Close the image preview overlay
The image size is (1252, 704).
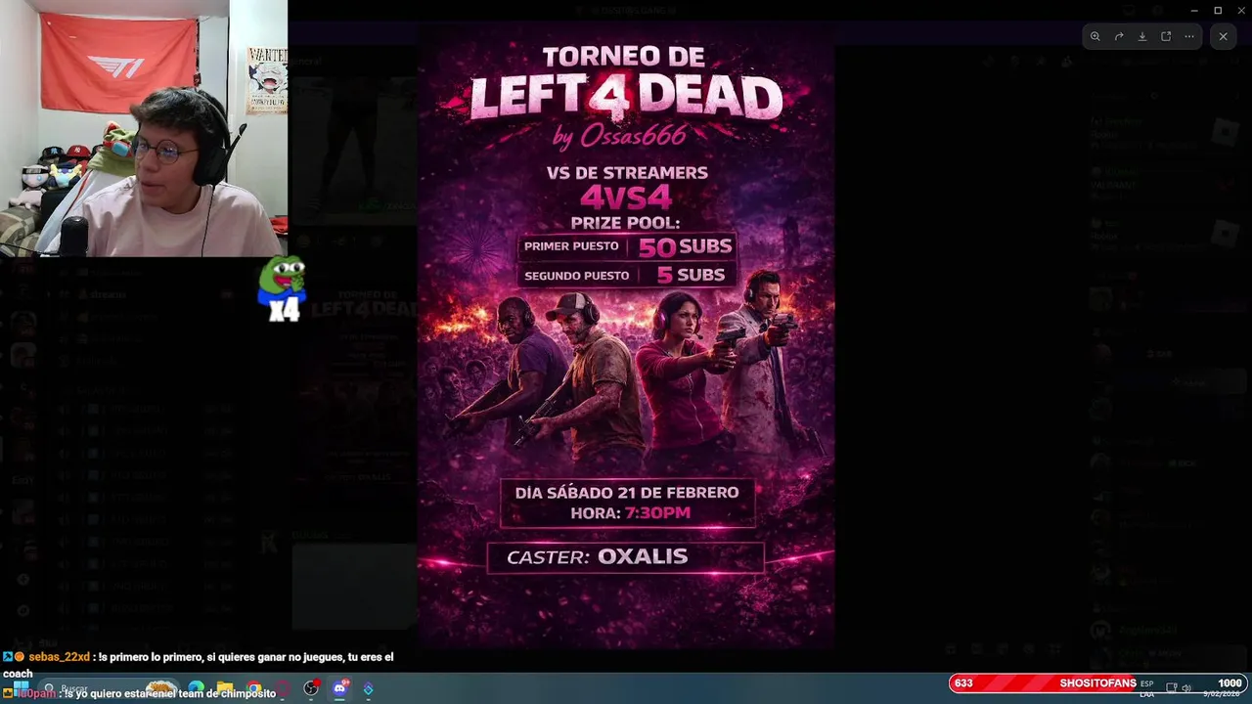[x=1223, y=36]
